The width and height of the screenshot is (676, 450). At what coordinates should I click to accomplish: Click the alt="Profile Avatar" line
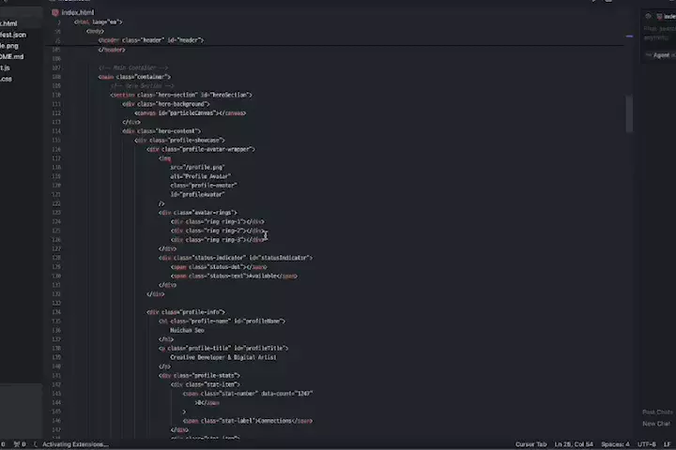201,176
